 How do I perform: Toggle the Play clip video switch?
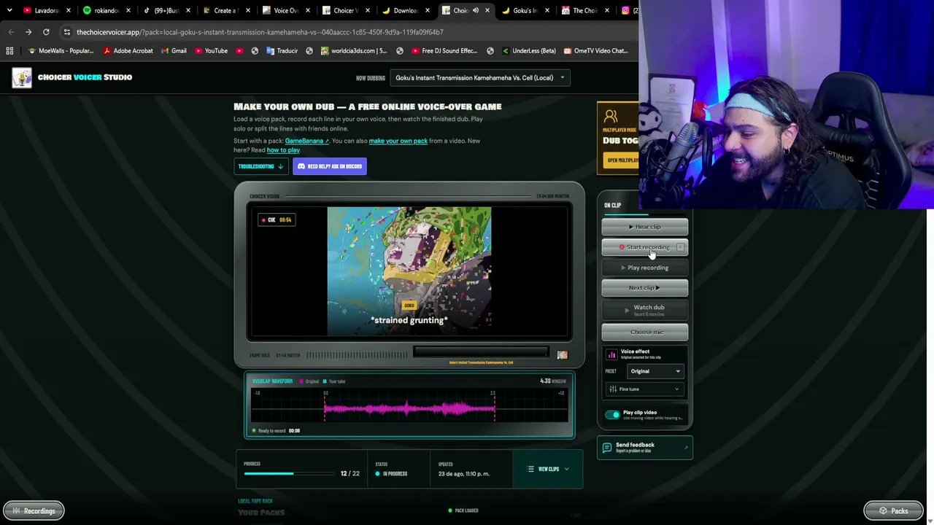[612, 415]
